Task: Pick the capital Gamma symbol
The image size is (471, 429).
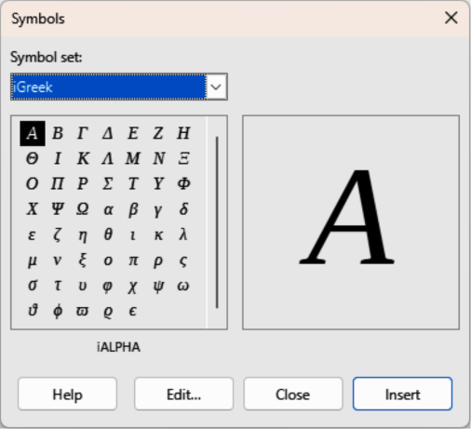Action: (x=83, y=133)
